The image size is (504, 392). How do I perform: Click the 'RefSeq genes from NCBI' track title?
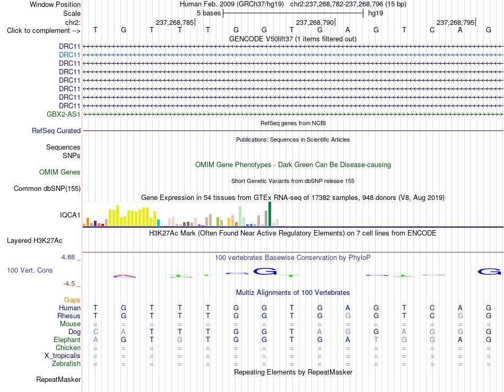coord(293,123)
